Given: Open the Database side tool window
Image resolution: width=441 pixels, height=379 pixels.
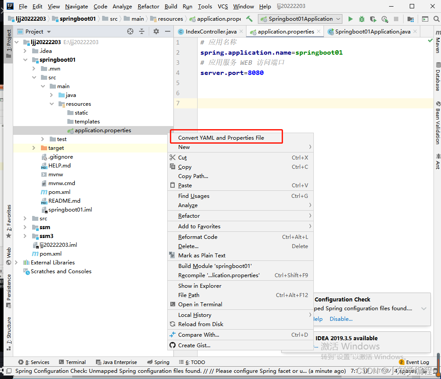Looking at the screenshot, I should (437, 77).
